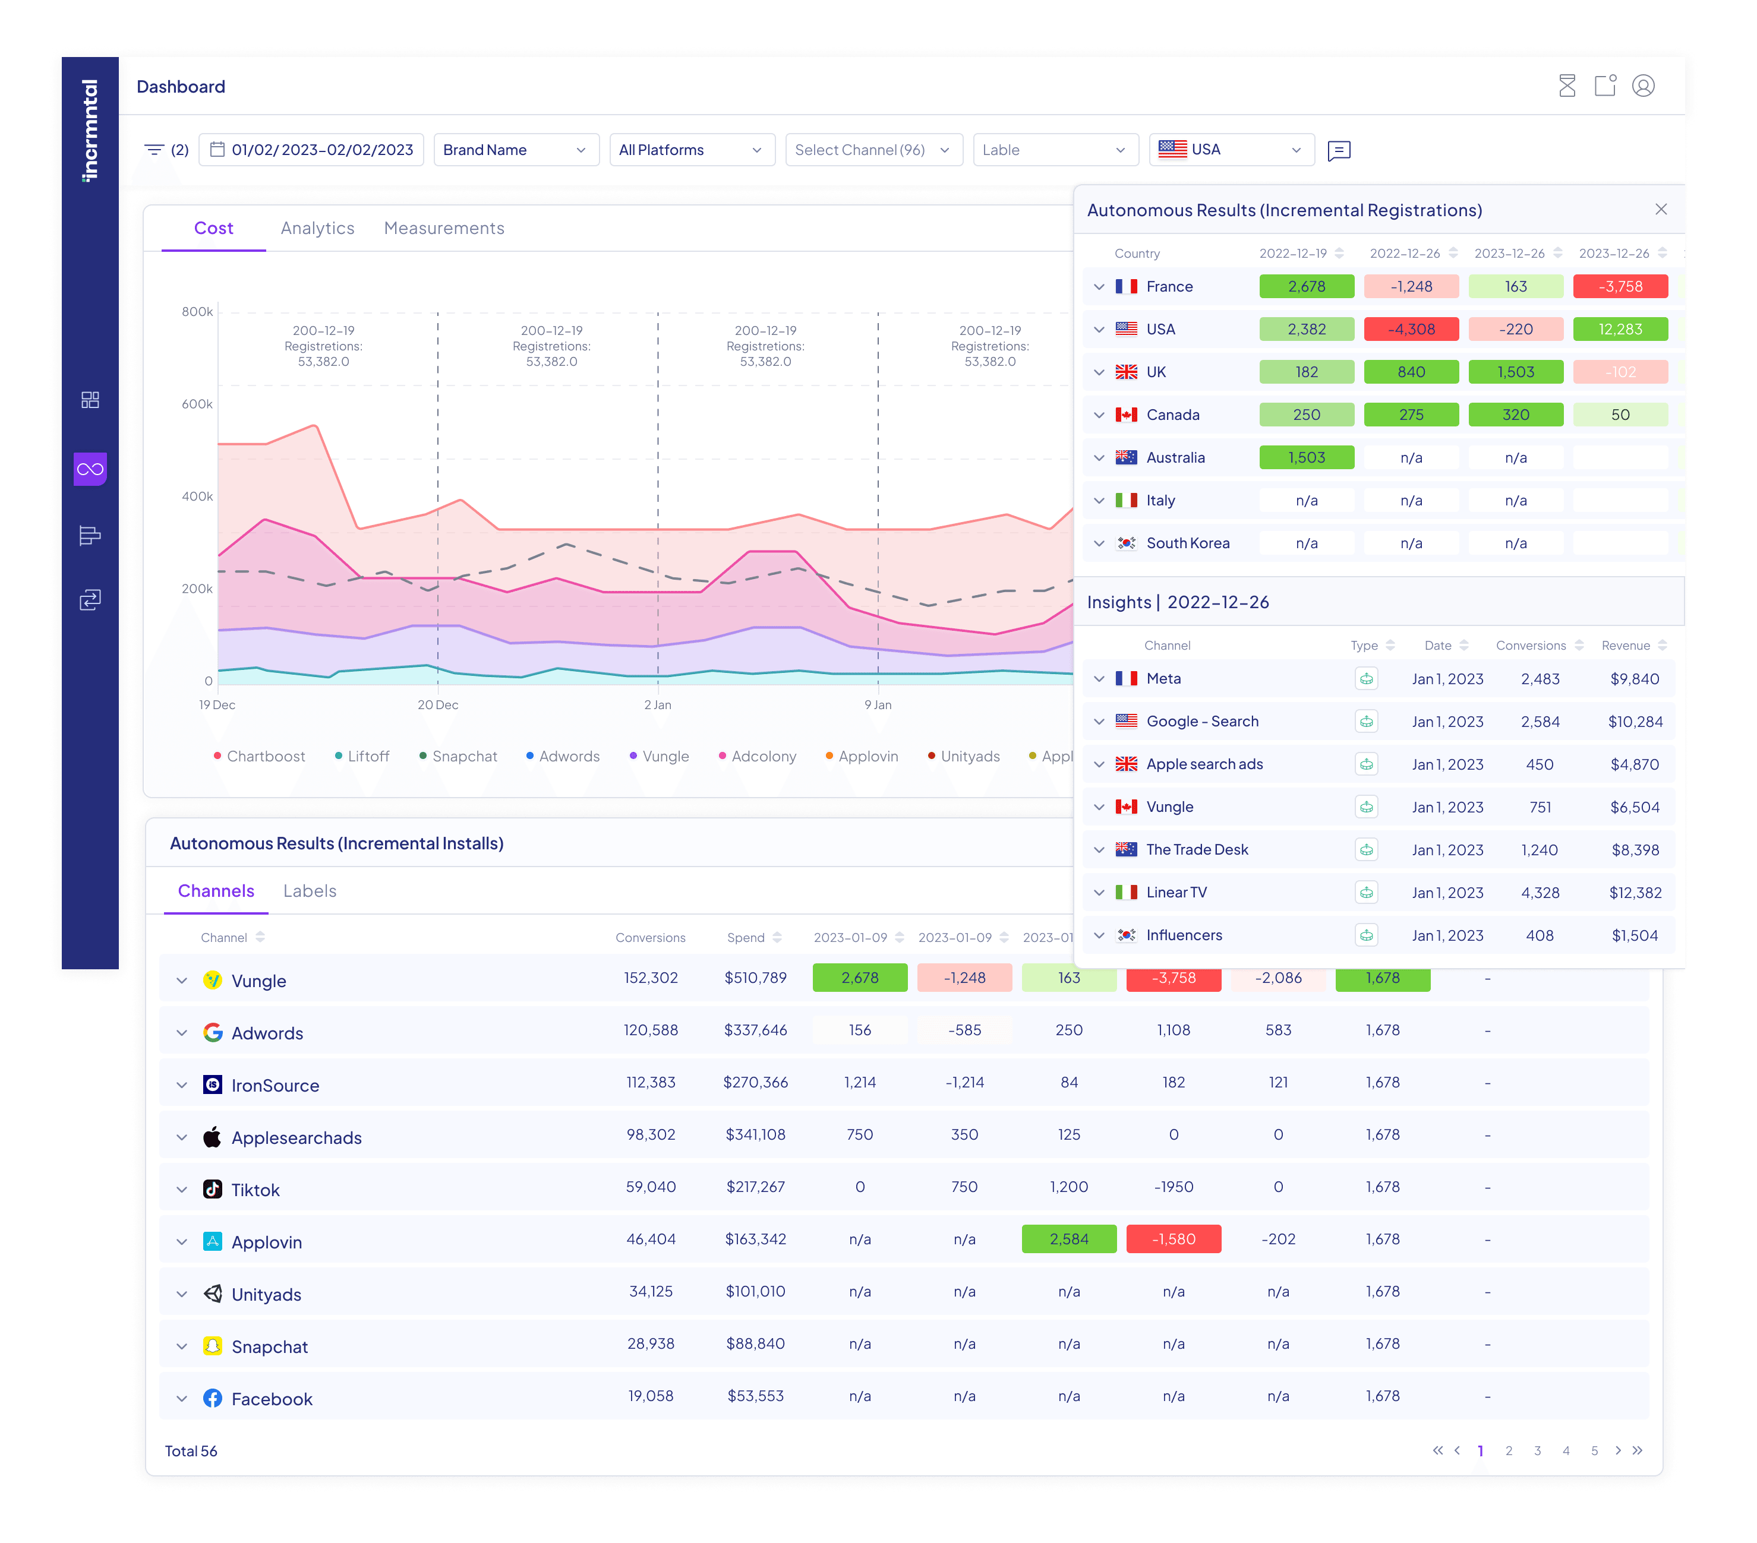Click the comment note icon beside USA filter
This screenshot has height=1543, width=1757.
[1338, 150]
